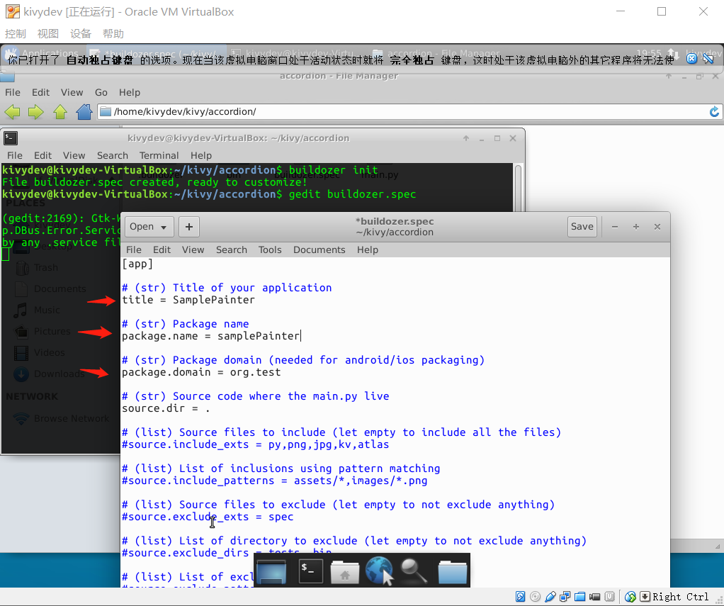The height and width of the screenshot is (606, 724).
Task: Open application finder magnifier in dock
Action: tap(414, 571)
